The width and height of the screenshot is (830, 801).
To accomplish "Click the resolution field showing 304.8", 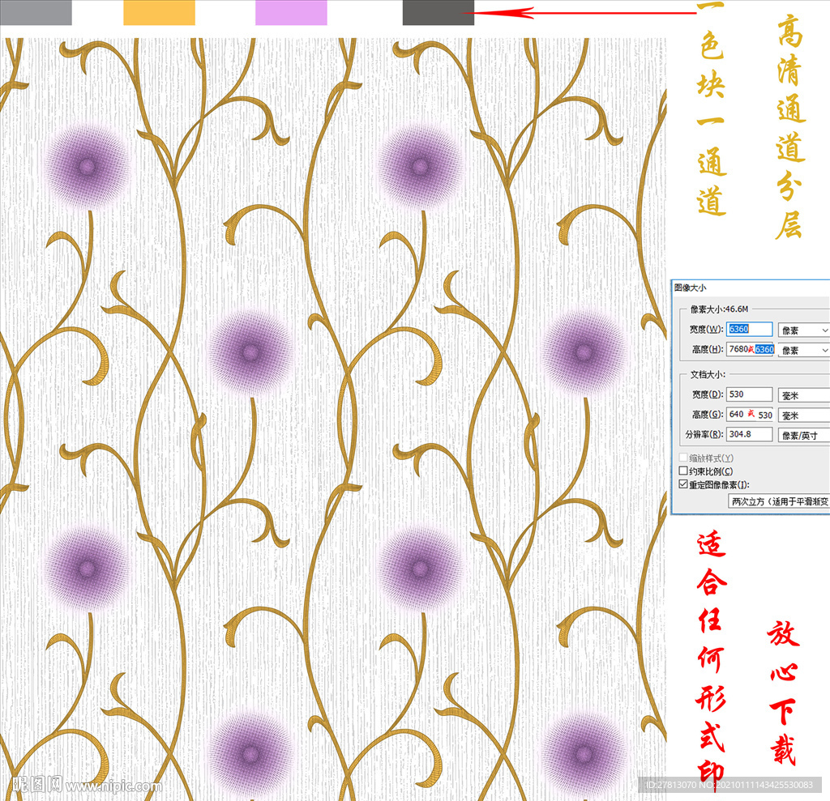I will coord(749,434).
